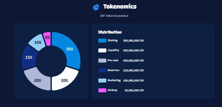
Task: Click the Staking legend label
Action: tap(112, 40)
